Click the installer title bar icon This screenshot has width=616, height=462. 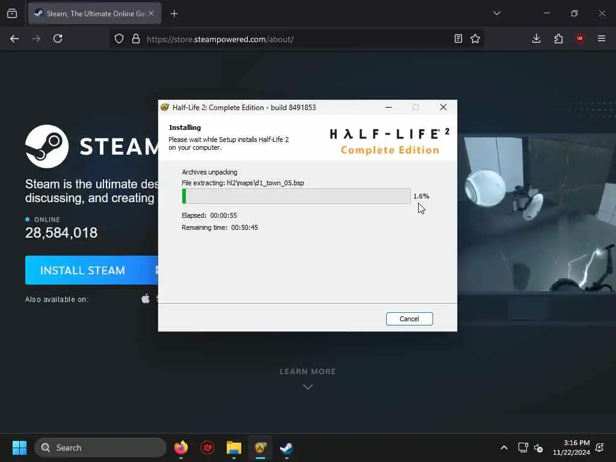pyautogui.click(x=165, y=107)
